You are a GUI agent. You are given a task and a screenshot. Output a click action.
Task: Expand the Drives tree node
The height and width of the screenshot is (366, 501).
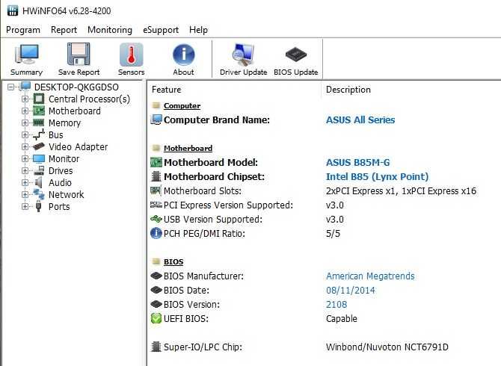pos(25,171)
